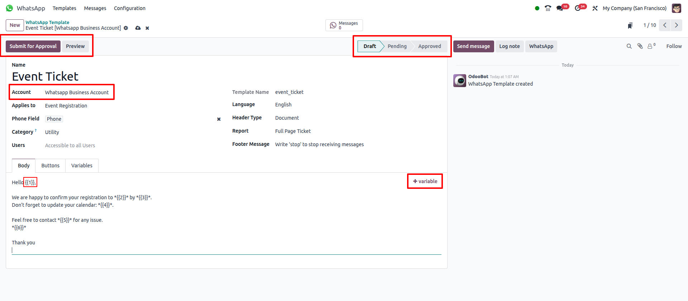Open the gear actions menu beside record title
The height and width of the screenshot is (301, 688).
126,28
